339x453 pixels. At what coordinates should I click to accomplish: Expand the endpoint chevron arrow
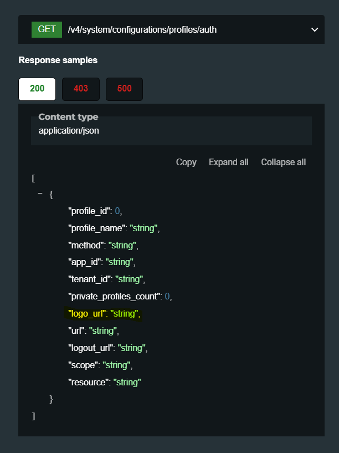[315, 29]
